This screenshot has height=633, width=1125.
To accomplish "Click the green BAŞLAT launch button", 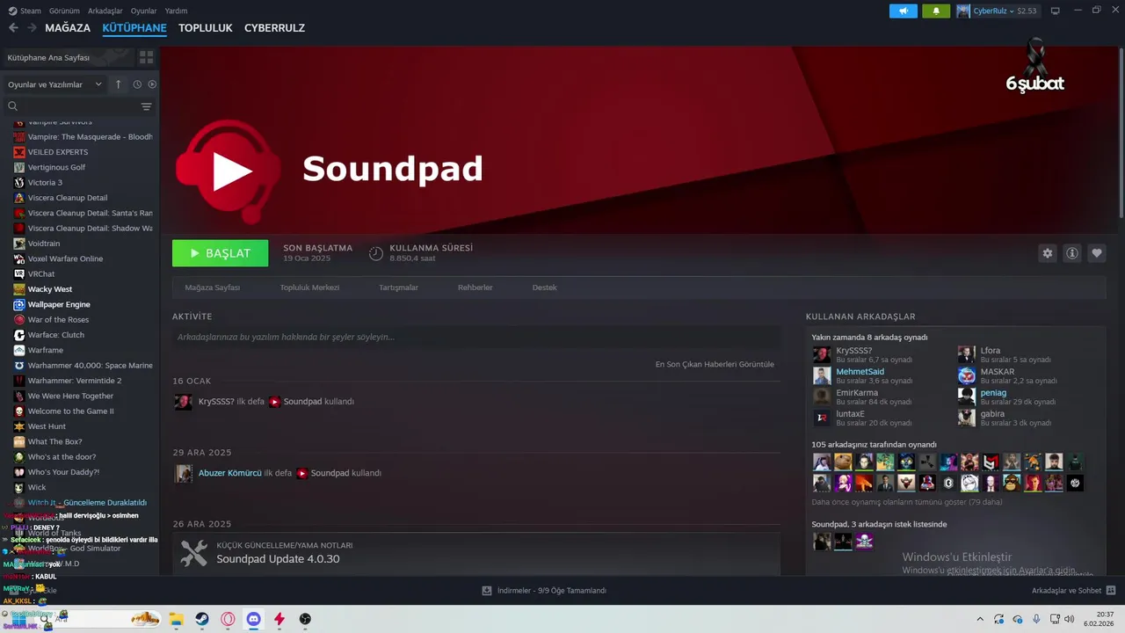I will pos(220,253).
